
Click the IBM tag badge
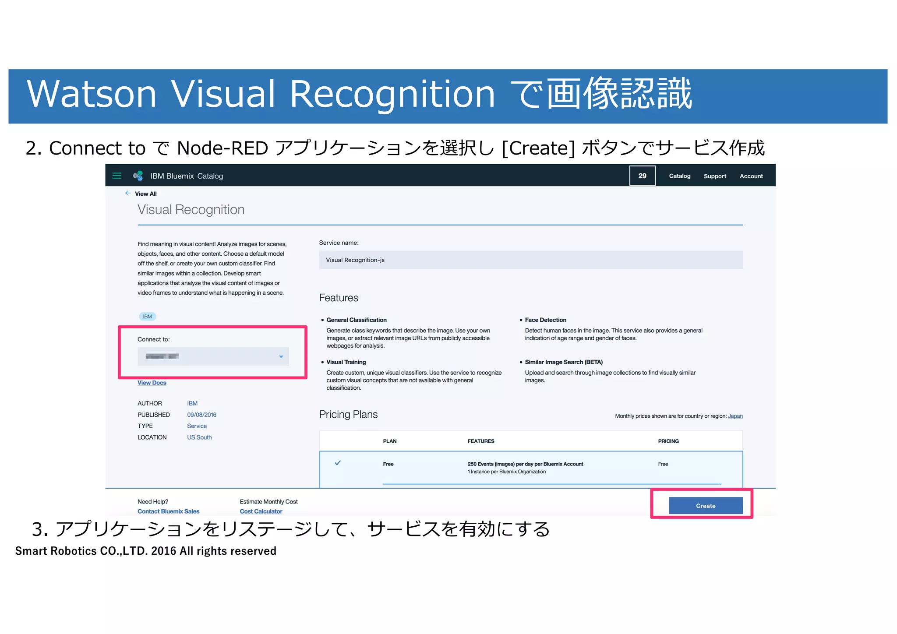click(x=148, y=317)
